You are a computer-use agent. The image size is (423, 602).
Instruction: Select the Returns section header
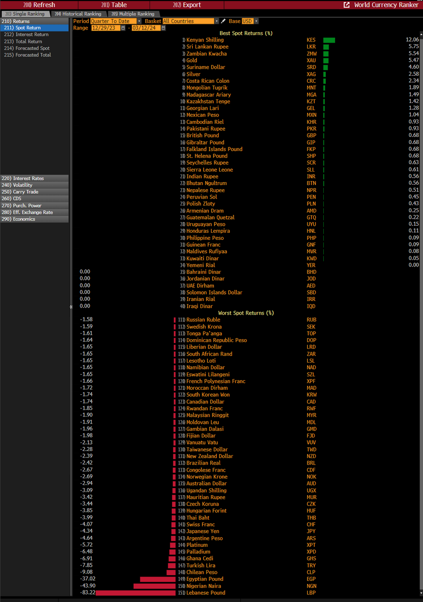click(x=35, y=21)
